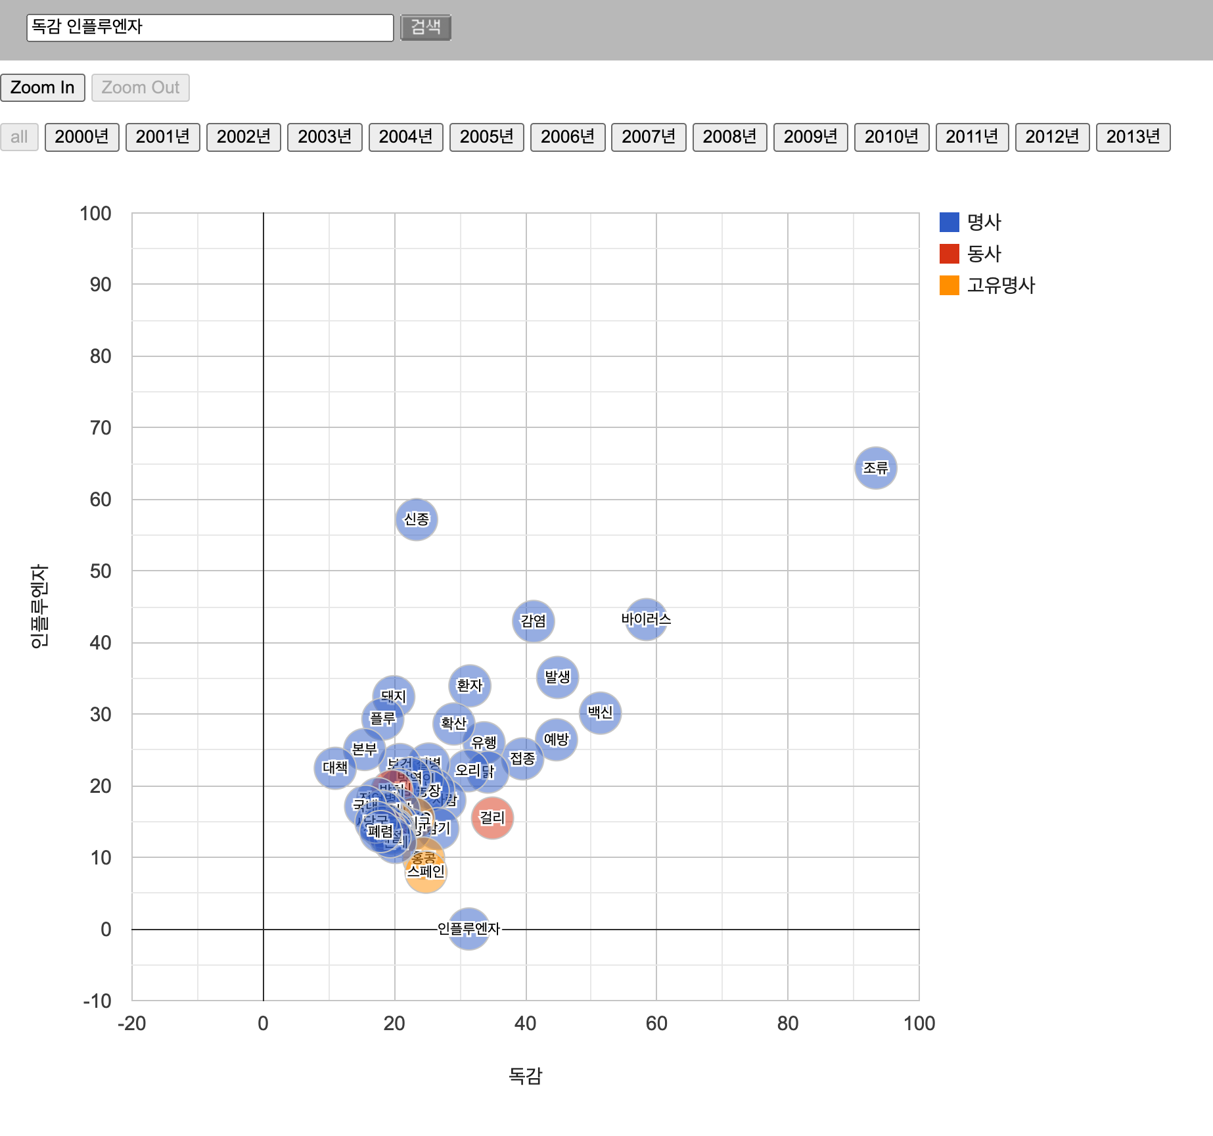Select the 예방 bubble
Screen dimensions: 1213x1136
coord(557,740)
